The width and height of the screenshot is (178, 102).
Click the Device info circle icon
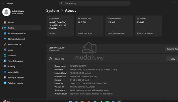pyautogui.click(x=50, y=59)
